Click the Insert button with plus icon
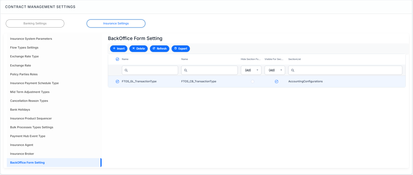 119,49
